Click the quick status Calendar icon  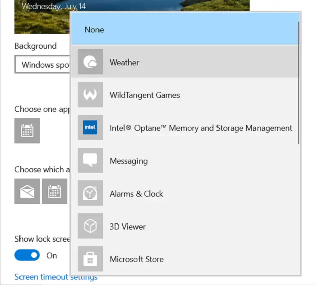pos(55,191)
